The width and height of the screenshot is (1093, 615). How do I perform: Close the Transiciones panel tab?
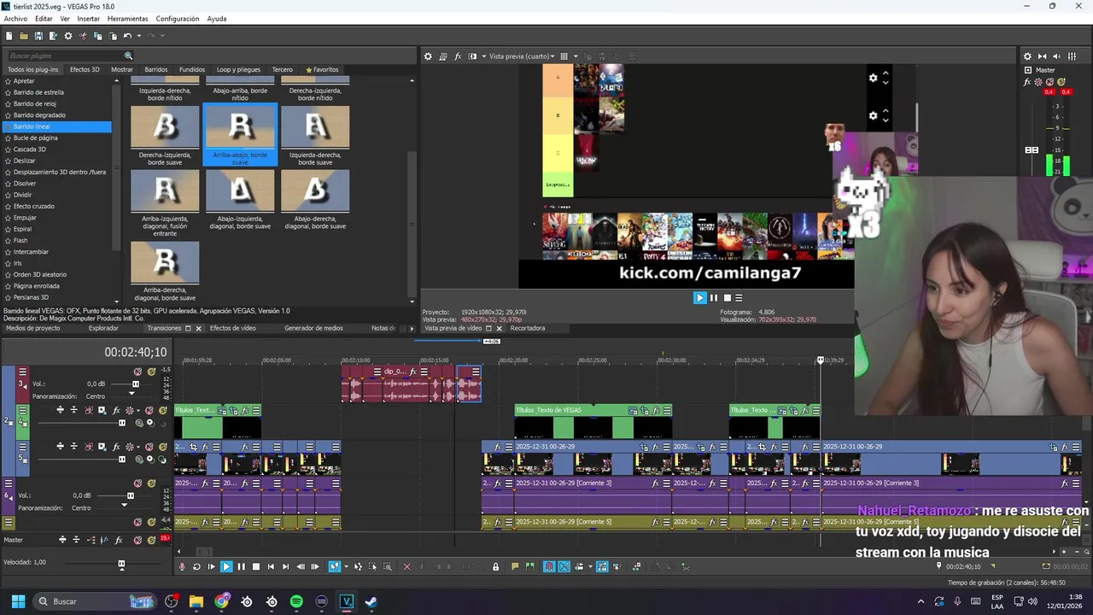point(199,328)
